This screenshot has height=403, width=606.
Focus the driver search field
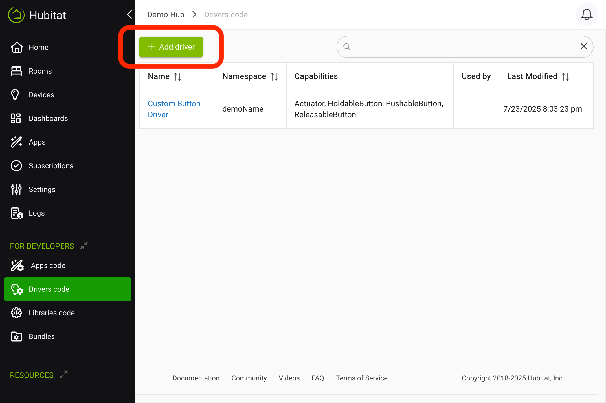click(x=465, y=47)
